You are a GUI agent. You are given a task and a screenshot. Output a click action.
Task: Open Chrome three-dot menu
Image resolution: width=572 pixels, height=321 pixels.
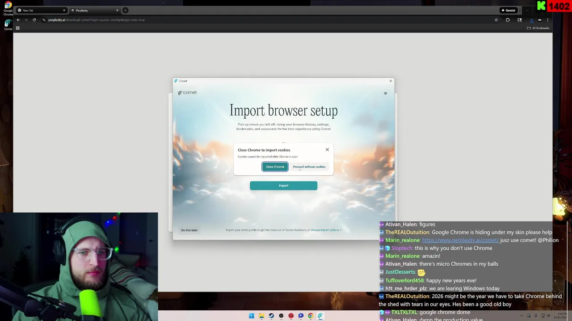tap(547, 20)
